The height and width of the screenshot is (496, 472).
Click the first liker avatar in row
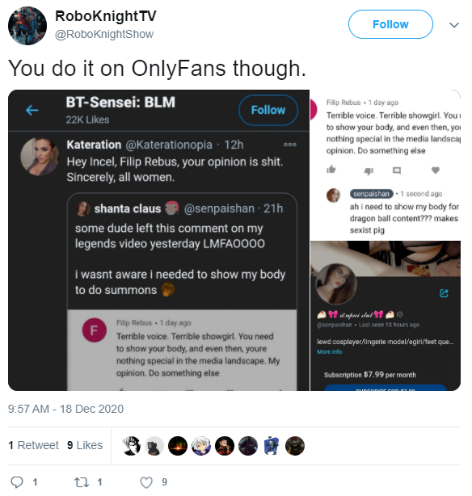point(131,446)
